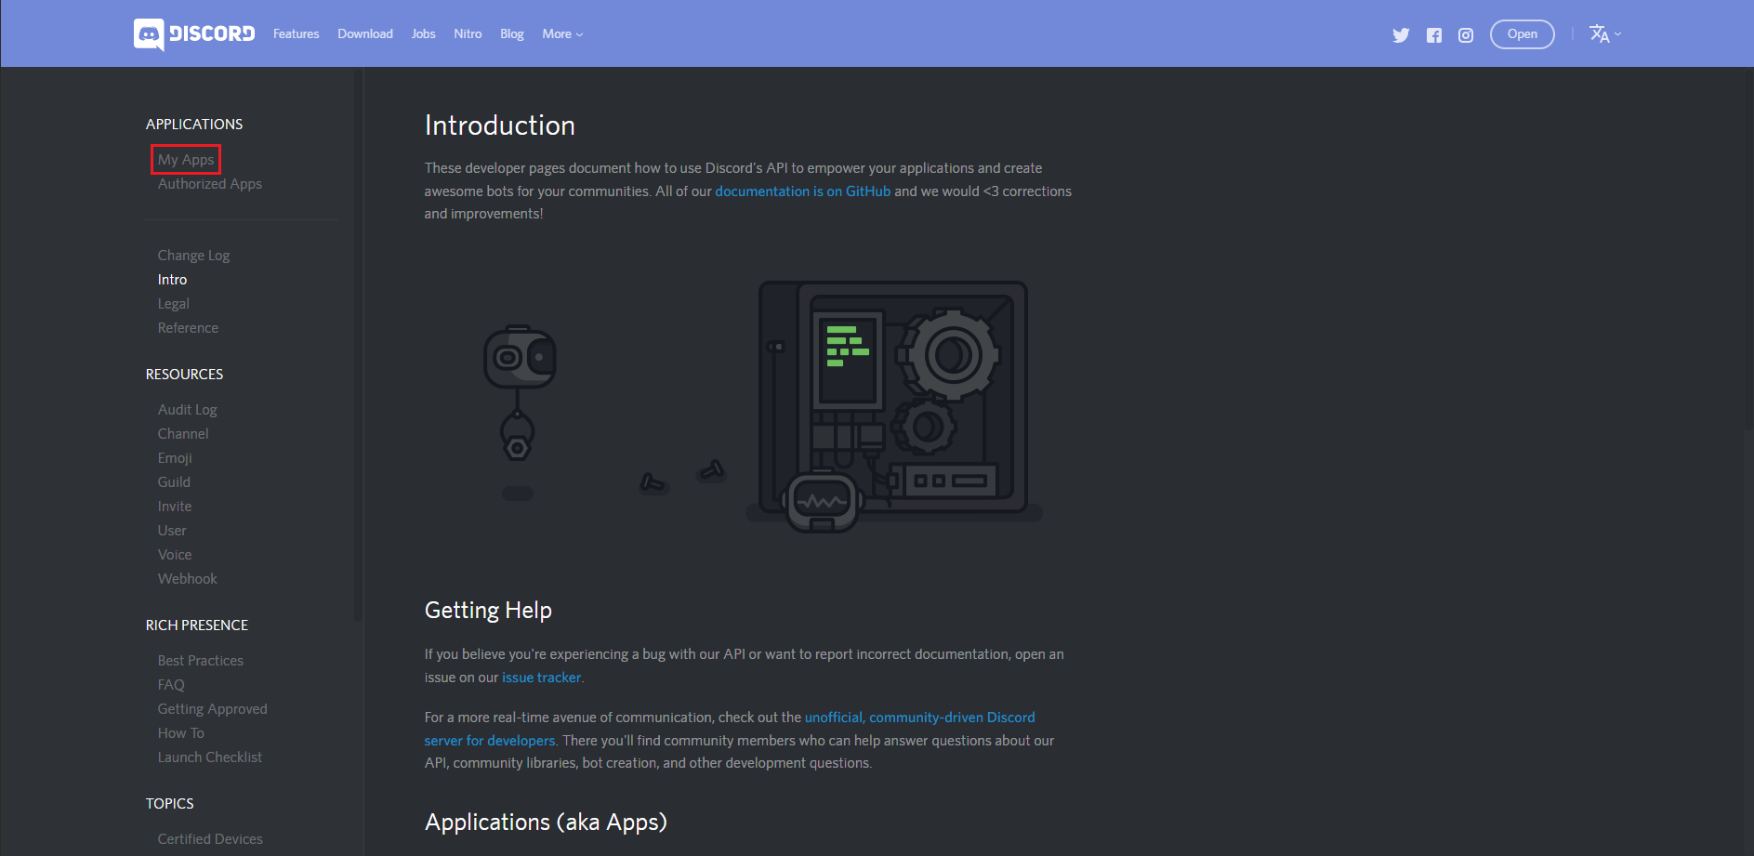
Task: Follow 'documentation is on GitHub' link
Action: click(803, 191)
